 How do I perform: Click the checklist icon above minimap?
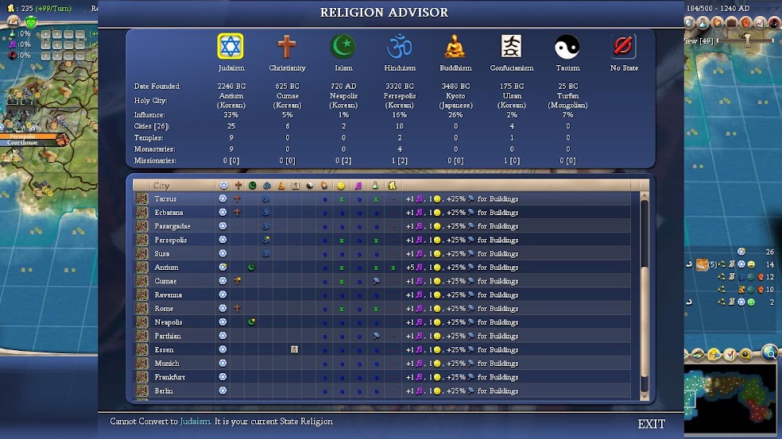tap(730, 355)
